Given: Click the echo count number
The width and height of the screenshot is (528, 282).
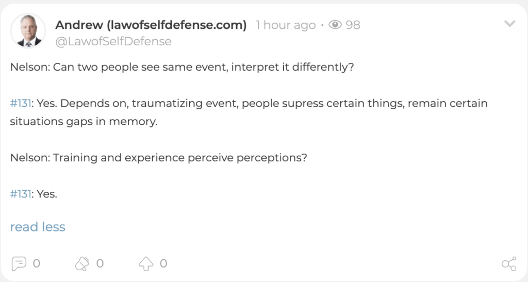Looking at the screenshot, I should tap(100, 263).
